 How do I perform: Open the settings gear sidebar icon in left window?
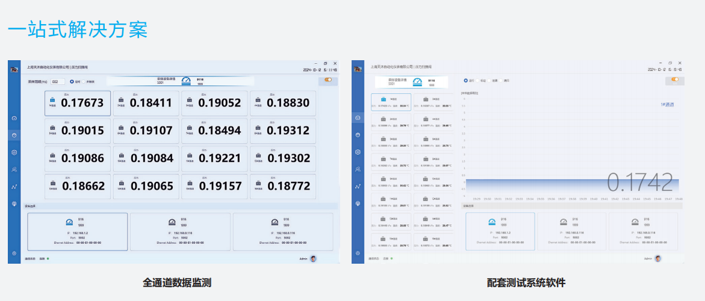point(14,152)
